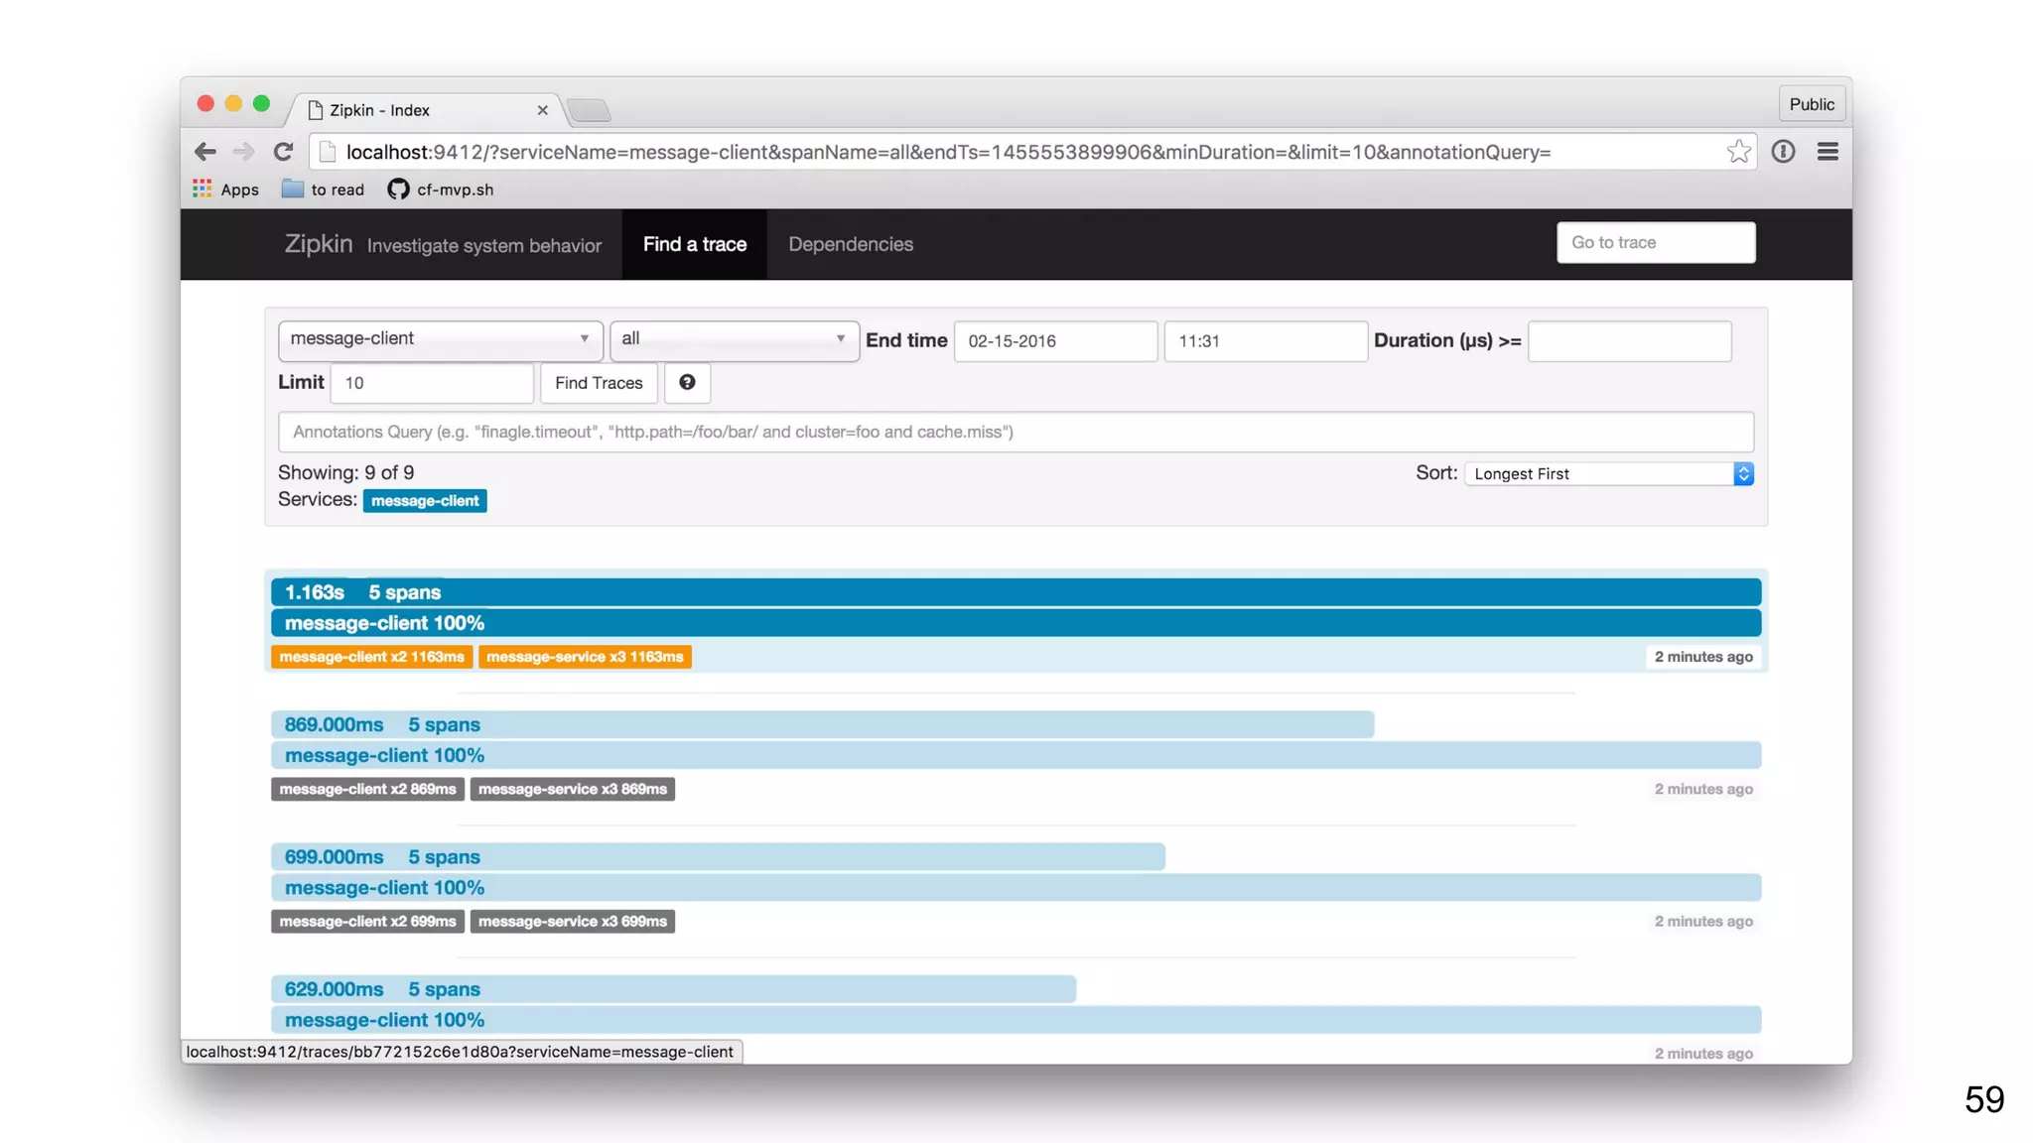Expand the message-client service dropdown
This screenshot has height=1143, width=2033.
click(x=440, y=339)
